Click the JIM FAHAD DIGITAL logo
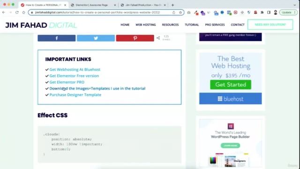 (41, 25)
